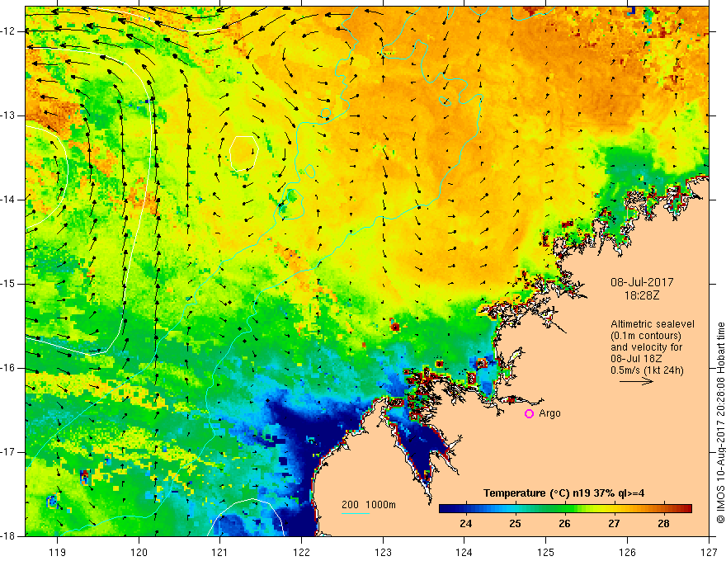
Task: Click the colorbar tick label '25'
Action: 516,524
